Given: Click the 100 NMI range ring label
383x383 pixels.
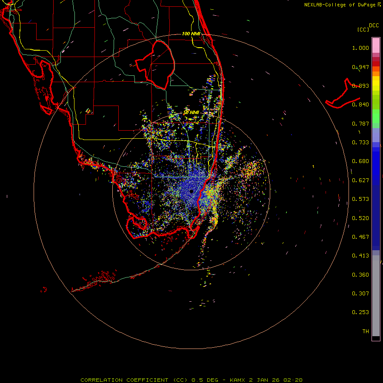Looking at the screenshot, I should 191,34.
